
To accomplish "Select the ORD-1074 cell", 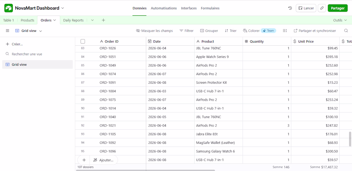I will tap(122, 74).
